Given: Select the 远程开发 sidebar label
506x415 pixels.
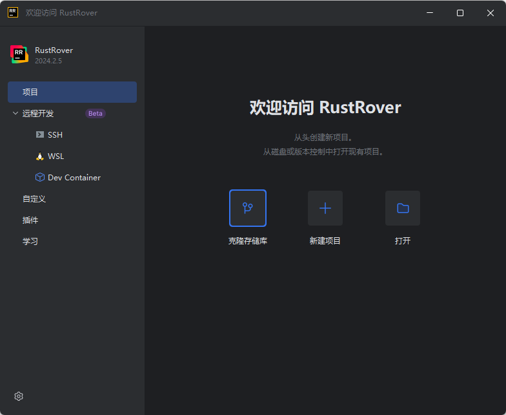Looking at the screenshot, I should 39,114.
